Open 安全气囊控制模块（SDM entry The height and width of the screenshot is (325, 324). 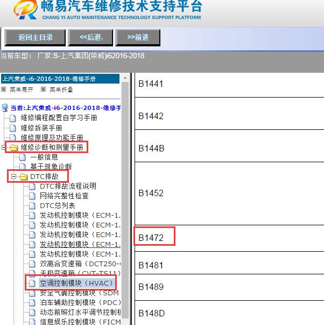click(79, 293)
